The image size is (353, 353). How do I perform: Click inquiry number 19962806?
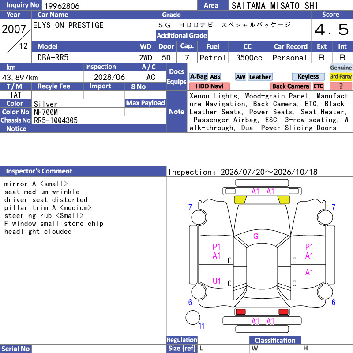[x=62, y=6]
